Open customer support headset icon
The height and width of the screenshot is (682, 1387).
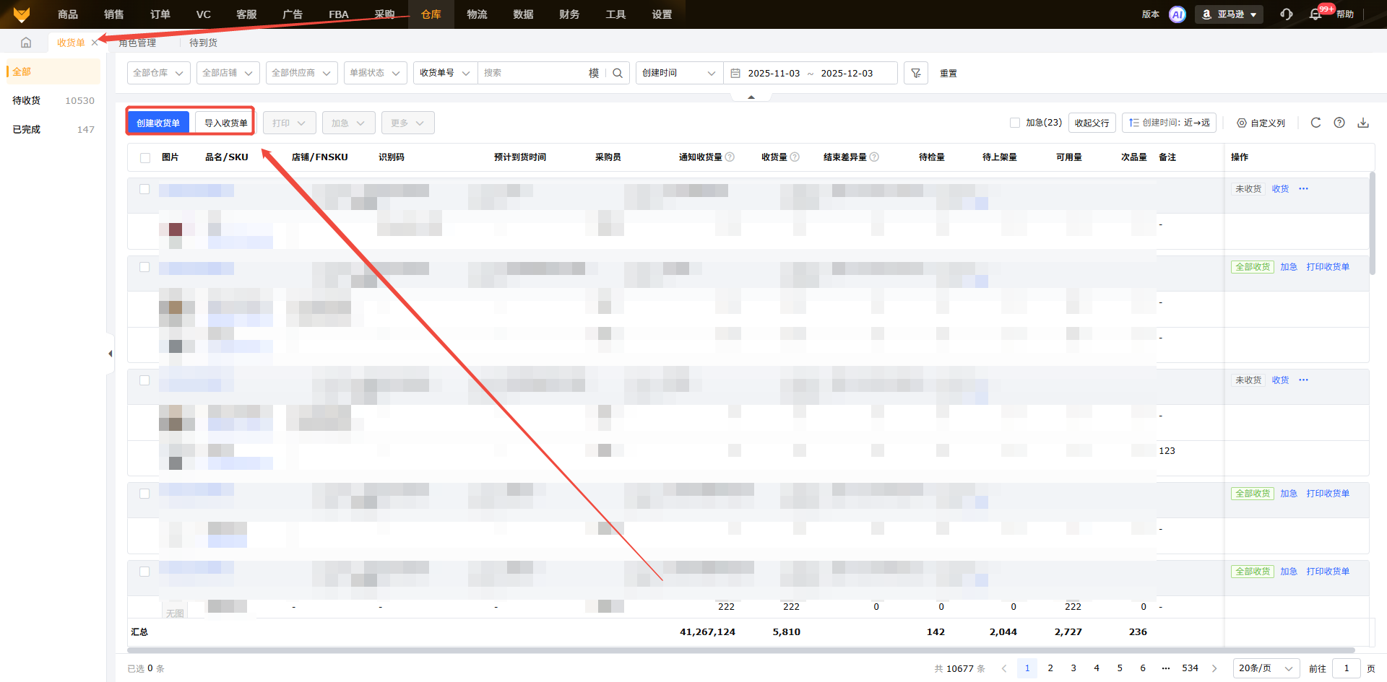(1287, 14)
